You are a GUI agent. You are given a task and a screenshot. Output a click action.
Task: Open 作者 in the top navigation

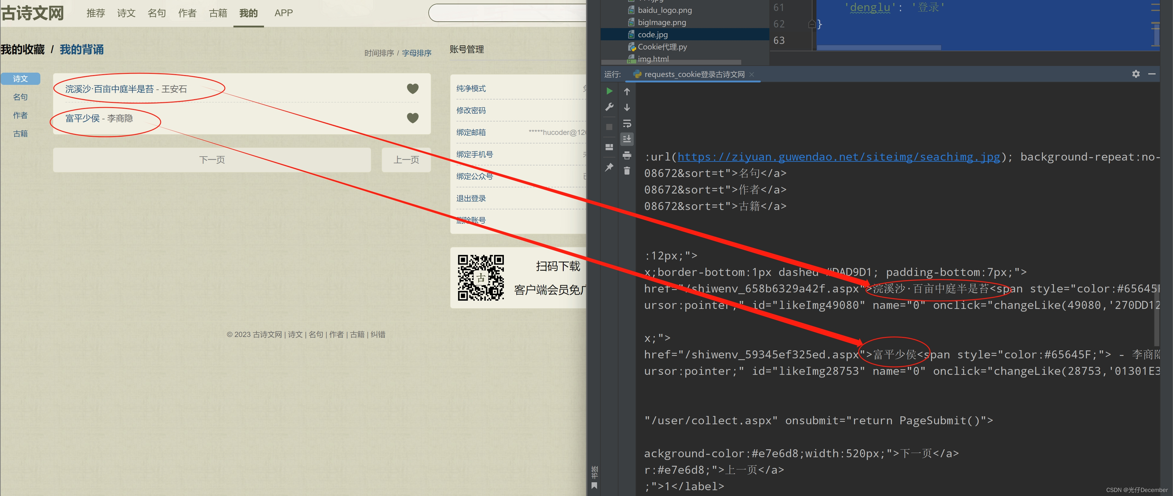click(x=187, y=13)
